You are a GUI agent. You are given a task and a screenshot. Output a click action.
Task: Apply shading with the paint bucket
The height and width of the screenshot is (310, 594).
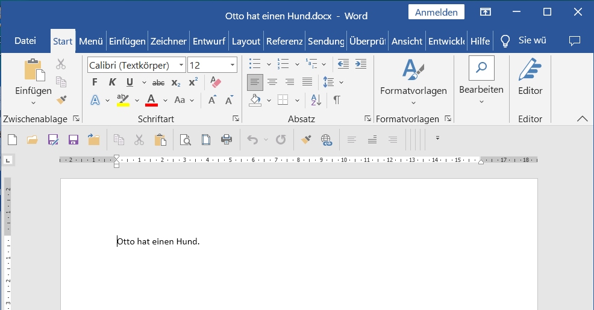point(255,100)
